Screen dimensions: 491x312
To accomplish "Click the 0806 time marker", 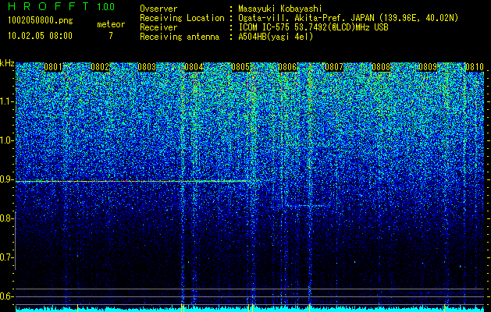I will (x=287, y=67).
